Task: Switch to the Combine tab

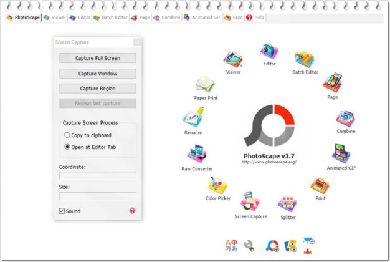Action: [x=166, y=17]
